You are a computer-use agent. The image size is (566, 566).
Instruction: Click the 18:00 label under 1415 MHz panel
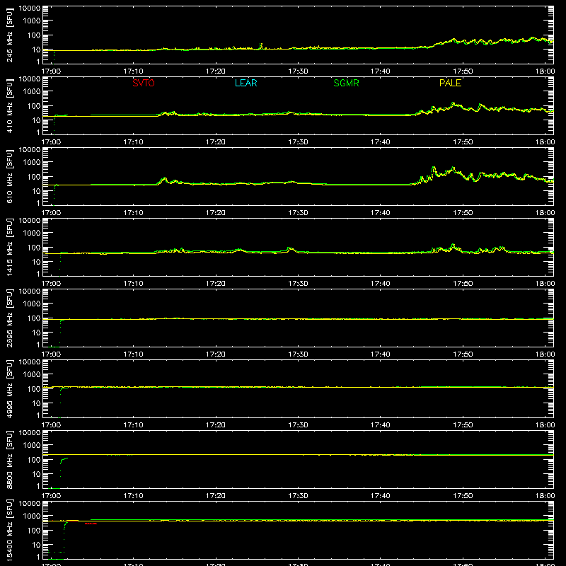(x=545, y=284)
